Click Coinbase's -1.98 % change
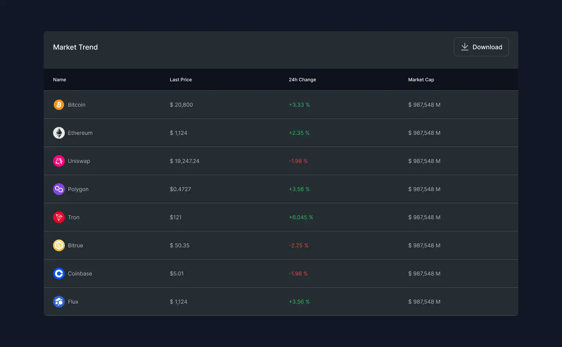The image size is (562, 347). pos(299,274)
